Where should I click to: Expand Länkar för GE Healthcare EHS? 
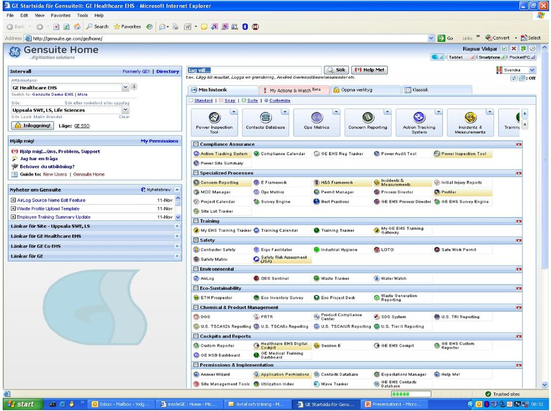(x=177, y=236)
